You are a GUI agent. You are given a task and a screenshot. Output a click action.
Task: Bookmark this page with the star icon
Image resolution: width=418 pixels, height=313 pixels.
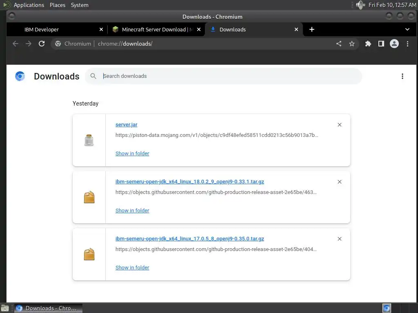[x=352, y=44]
